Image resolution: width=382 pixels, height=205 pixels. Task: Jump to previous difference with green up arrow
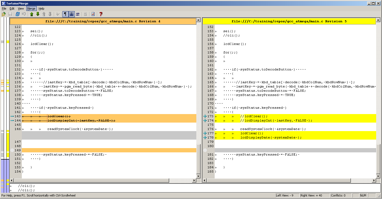[32, 14]
